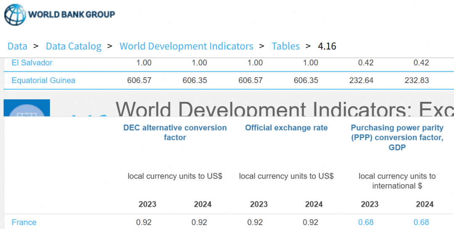Click the Official exchange rate column header
Viewport: 454px width, 229px height.
click(x=286, y=128)
